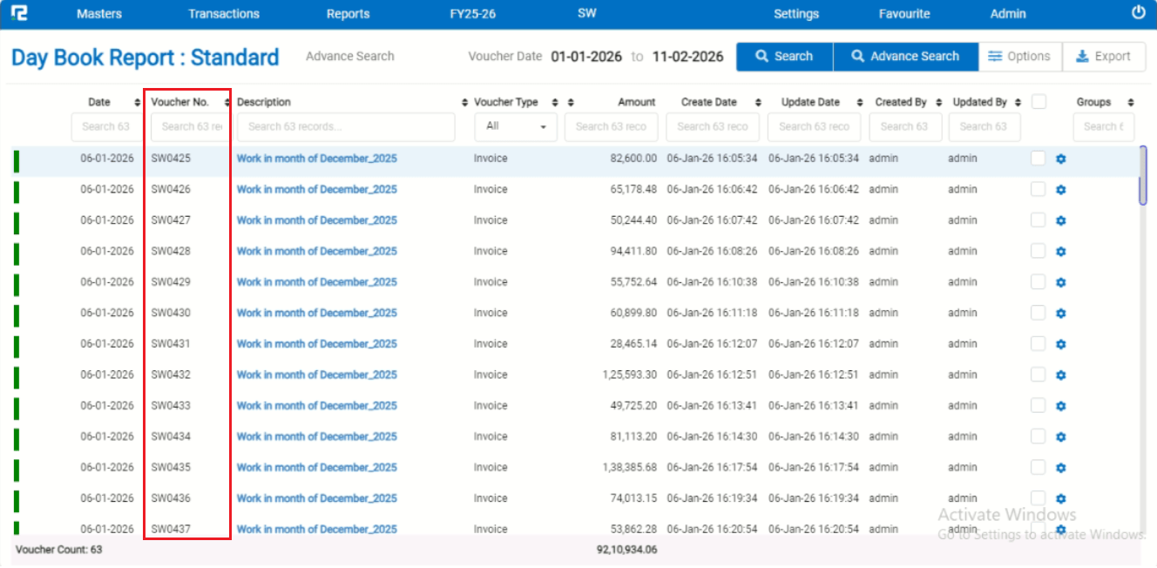Sort by the Amount column arrows

point(570,103)
